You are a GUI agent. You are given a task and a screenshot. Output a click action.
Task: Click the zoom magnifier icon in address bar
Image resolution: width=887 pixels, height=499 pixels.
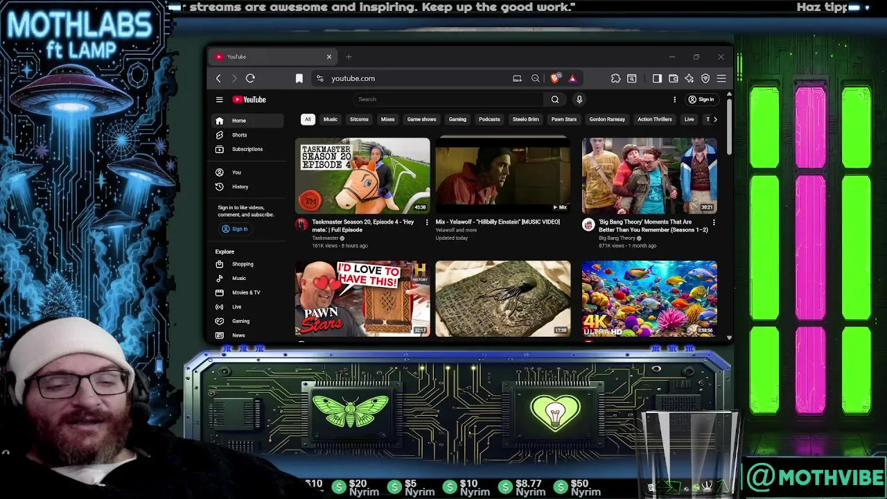(535, 78)
